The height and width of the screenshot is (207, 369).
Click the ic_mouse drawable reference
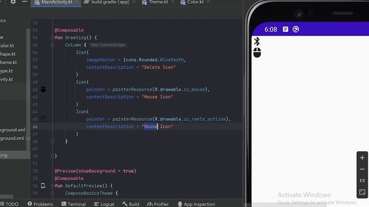point(194,90)
